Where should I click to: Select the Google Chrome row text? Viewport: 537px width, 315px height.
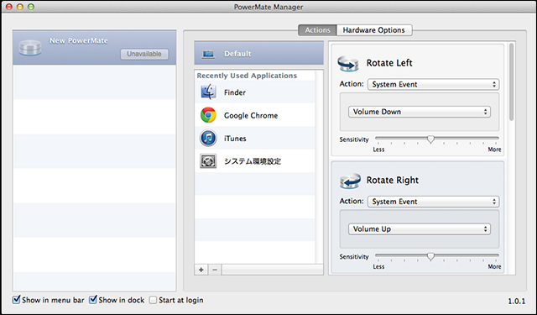(251, 116)
